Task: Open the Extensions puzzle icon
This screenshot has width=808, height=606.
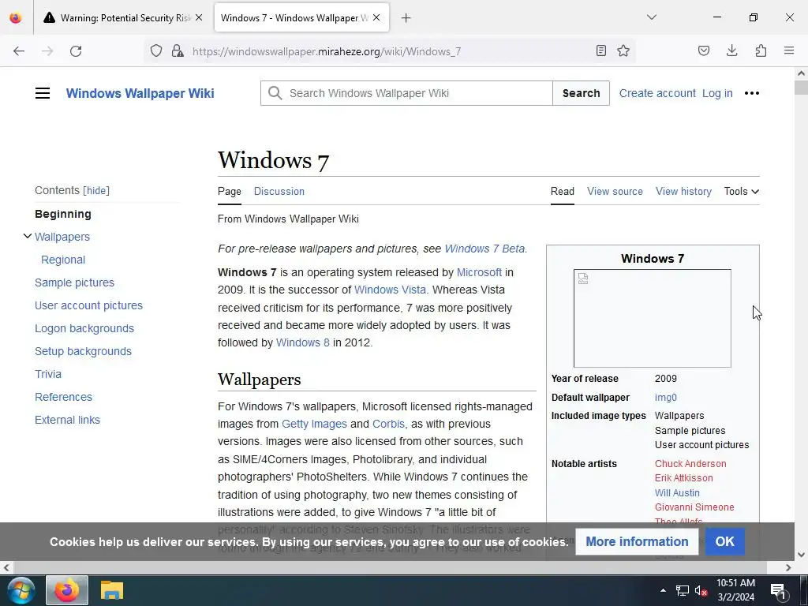Action: tap(761, 50)
